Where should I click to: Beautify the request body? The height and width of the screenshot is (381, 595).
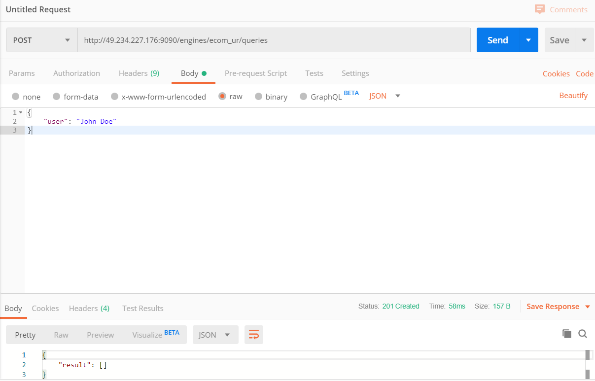pyautogui.click(x=573, y=95)
